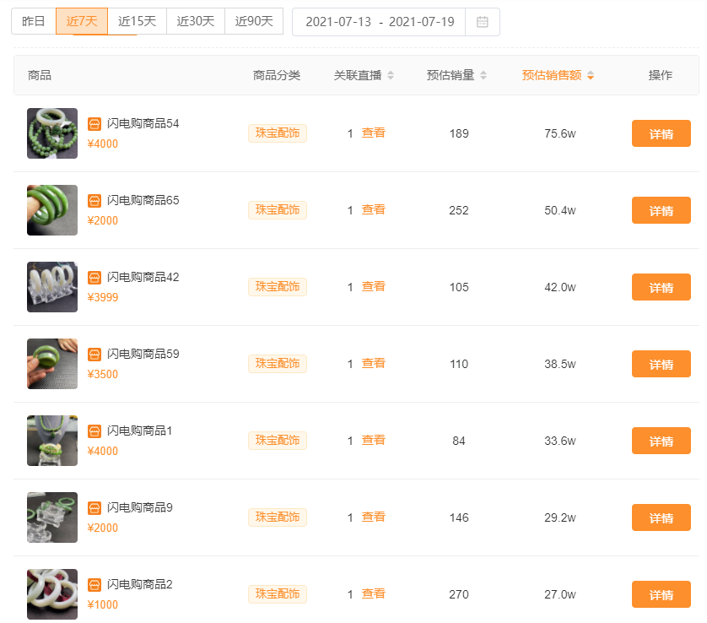Click product name 闪电购商品65
Screen dimensions: 707x623
143,200
